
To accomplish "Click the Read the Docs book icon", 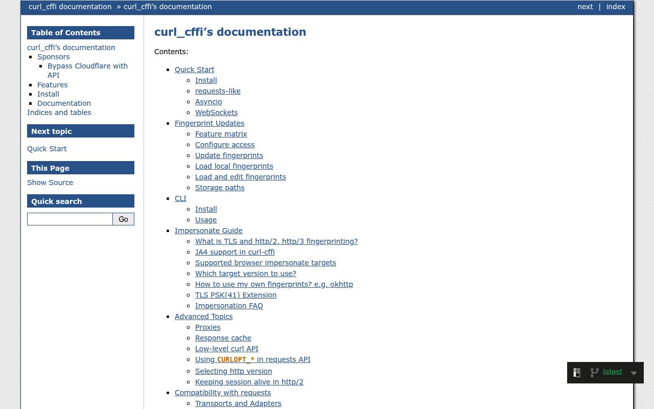I will (x=577, y=373).
